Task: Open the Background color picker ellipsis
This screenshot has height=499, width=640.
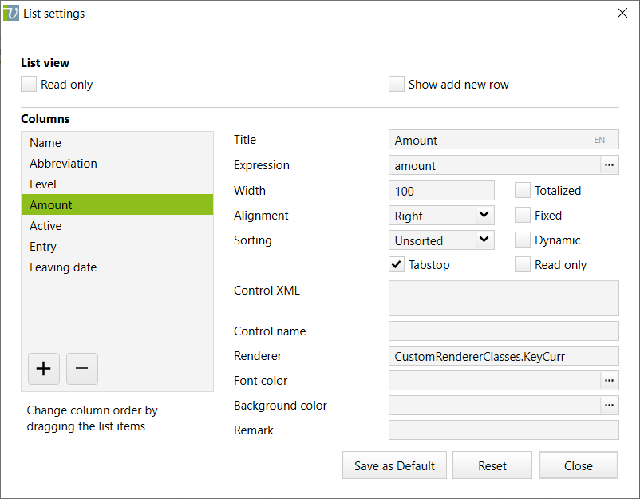Action: coord(609,406)
